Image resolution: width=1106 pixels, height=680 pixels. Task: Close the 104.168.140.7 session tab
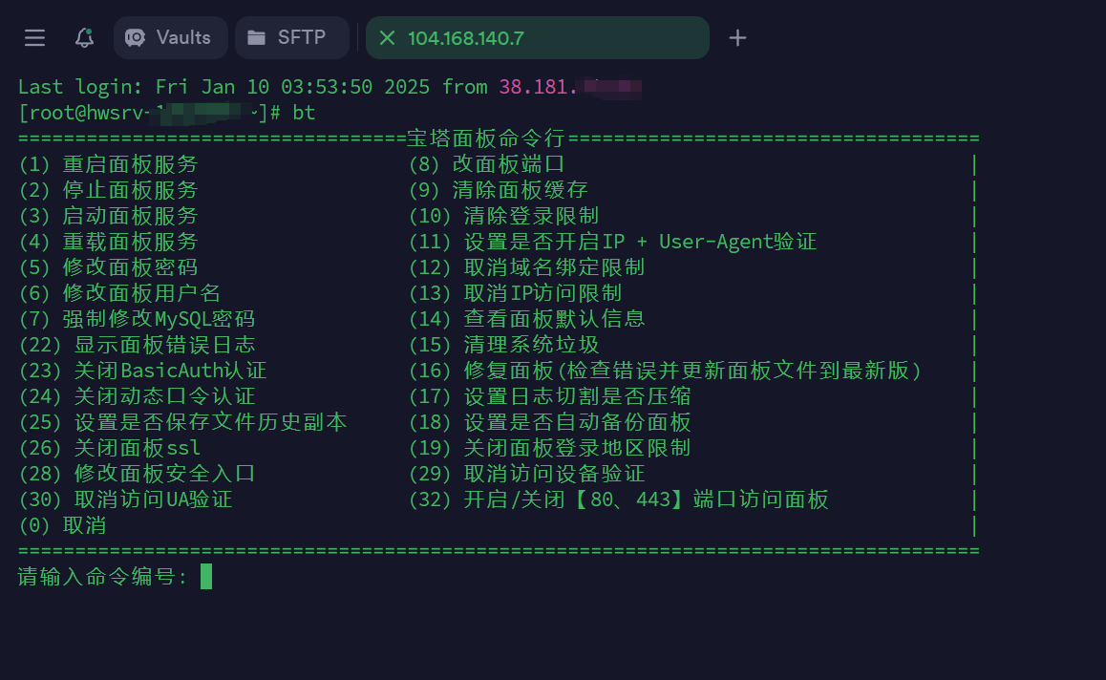[387, 37]
